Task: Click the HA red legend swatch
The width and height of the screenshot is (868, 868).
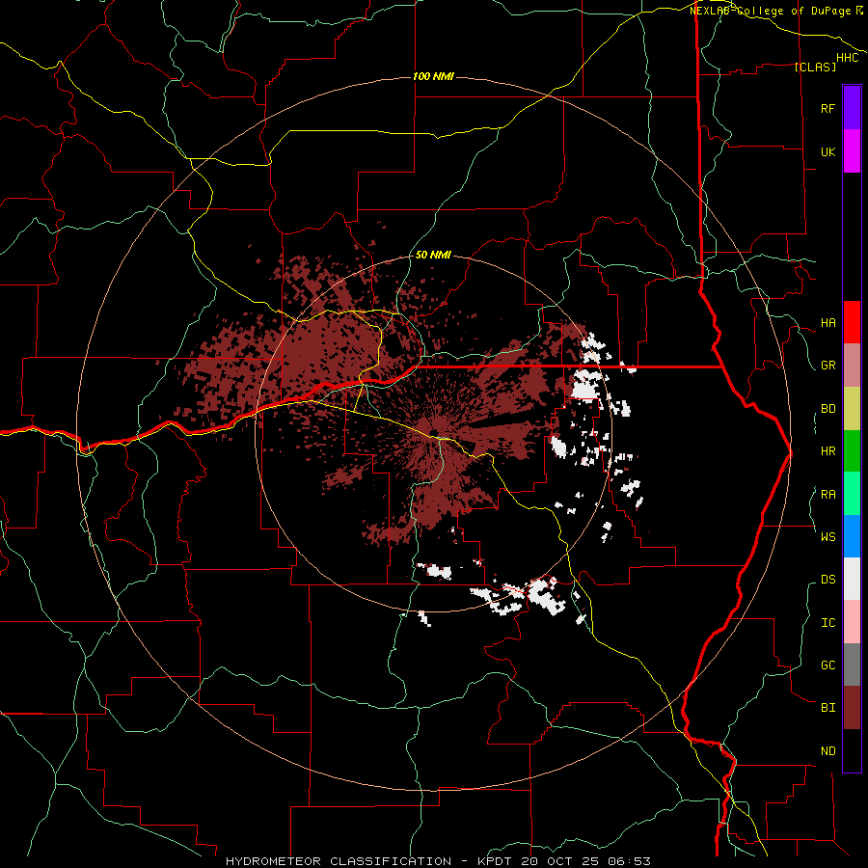Action: point(852,322)
